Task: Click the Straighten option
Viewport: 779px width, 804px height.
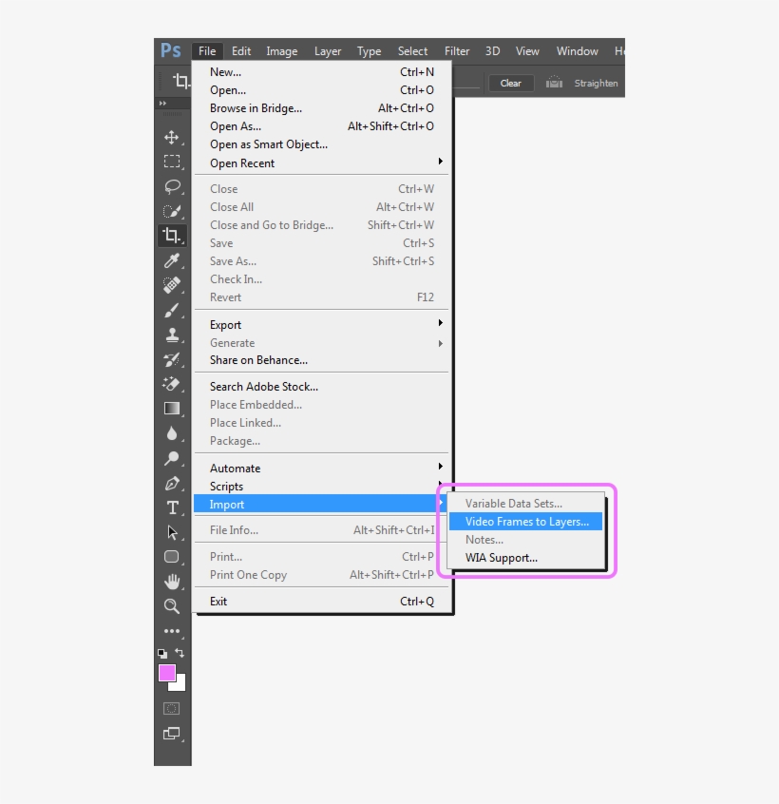Action: [596, 83]
